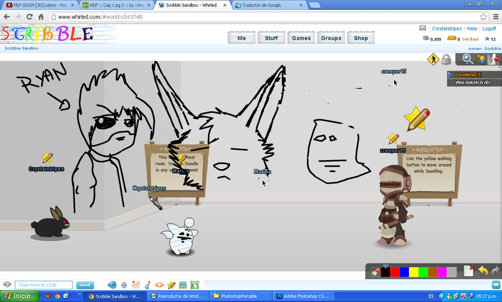Pick the brown color swatch
502x302 pixels.
tap(432, 272)
